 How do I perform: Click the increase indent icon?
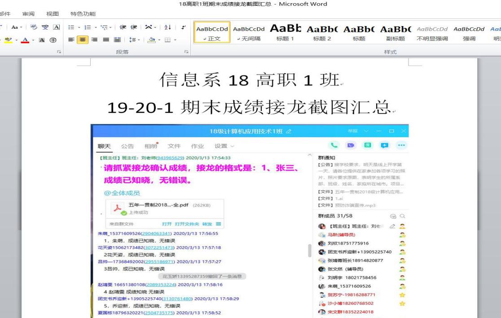click(133, 27)
